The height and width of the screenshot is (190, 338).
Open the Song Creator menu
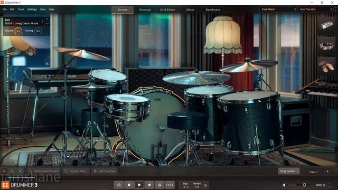point(289,171)
